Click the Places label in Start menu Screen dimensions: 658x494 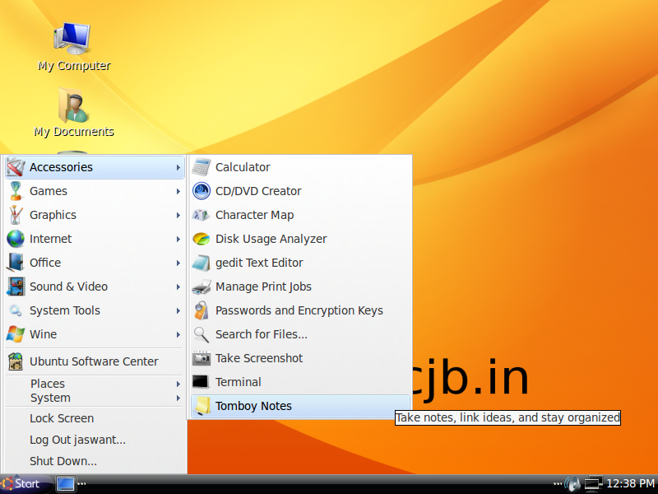click(48, 384)
